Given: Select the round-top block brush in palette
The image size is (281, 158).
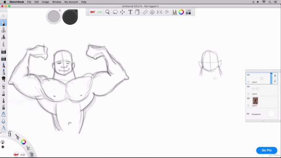Looking at the screenshot, I should pyautogui.click(x=4, y=58).
